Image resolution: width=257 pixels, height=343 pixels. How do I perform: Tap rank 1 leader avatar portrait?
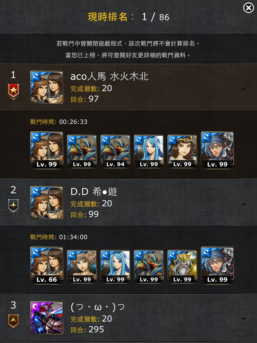click(x=47, y=87)
